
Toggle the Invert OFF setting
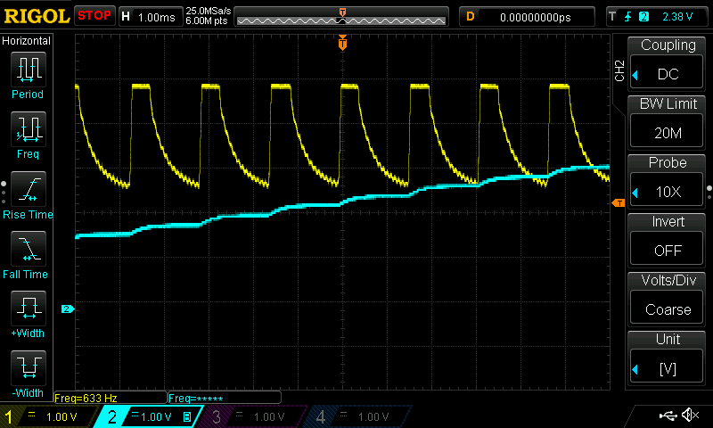click(667, 239)
